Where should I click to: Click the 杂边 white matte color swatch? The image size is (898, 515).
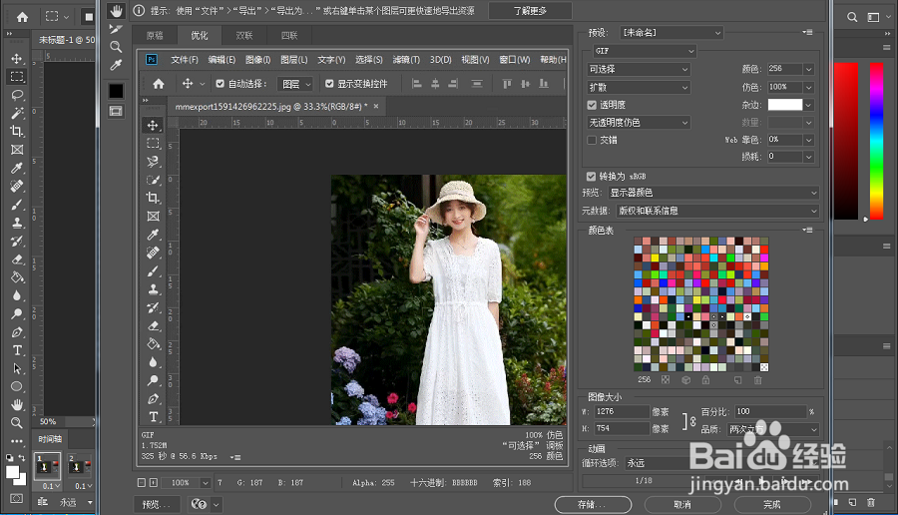(784, 105)
